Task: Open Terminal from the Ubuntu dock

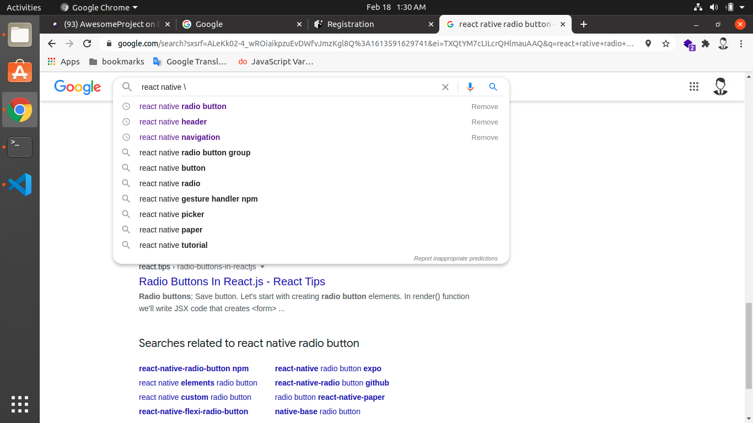Action: (20, 147)
